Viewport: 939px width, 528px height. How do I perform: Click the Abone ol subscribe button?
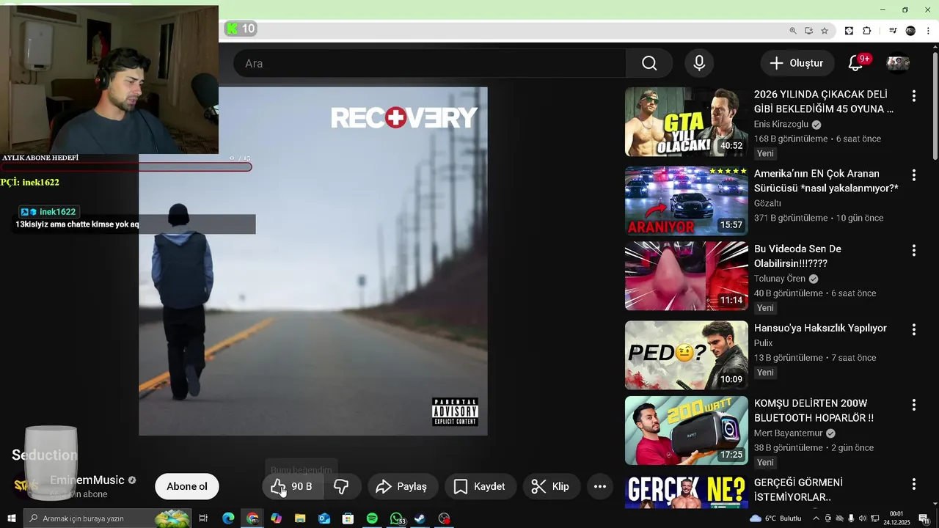tap(187, 486)
